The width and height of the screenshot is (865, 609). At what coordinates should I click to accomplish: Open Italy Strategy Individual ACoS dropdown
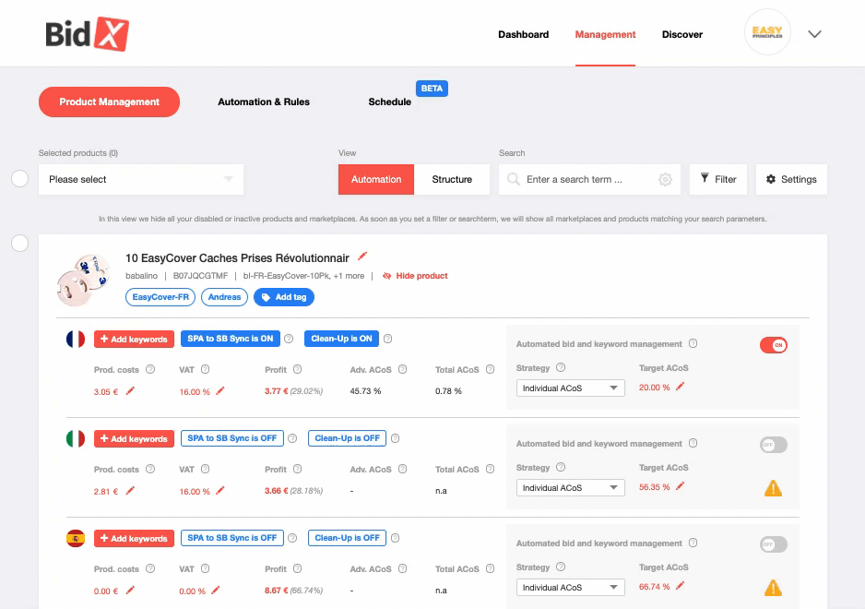(x=571, y=487)
